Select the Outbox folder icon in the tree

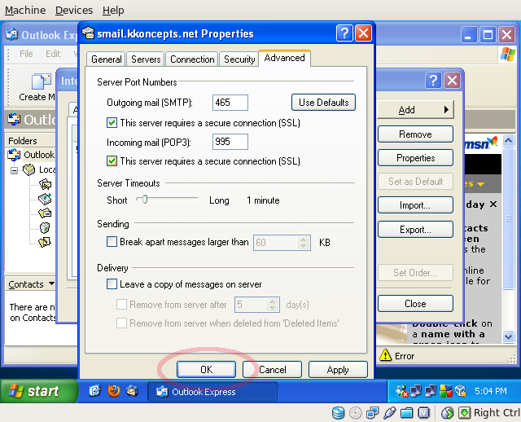(45, 199)
